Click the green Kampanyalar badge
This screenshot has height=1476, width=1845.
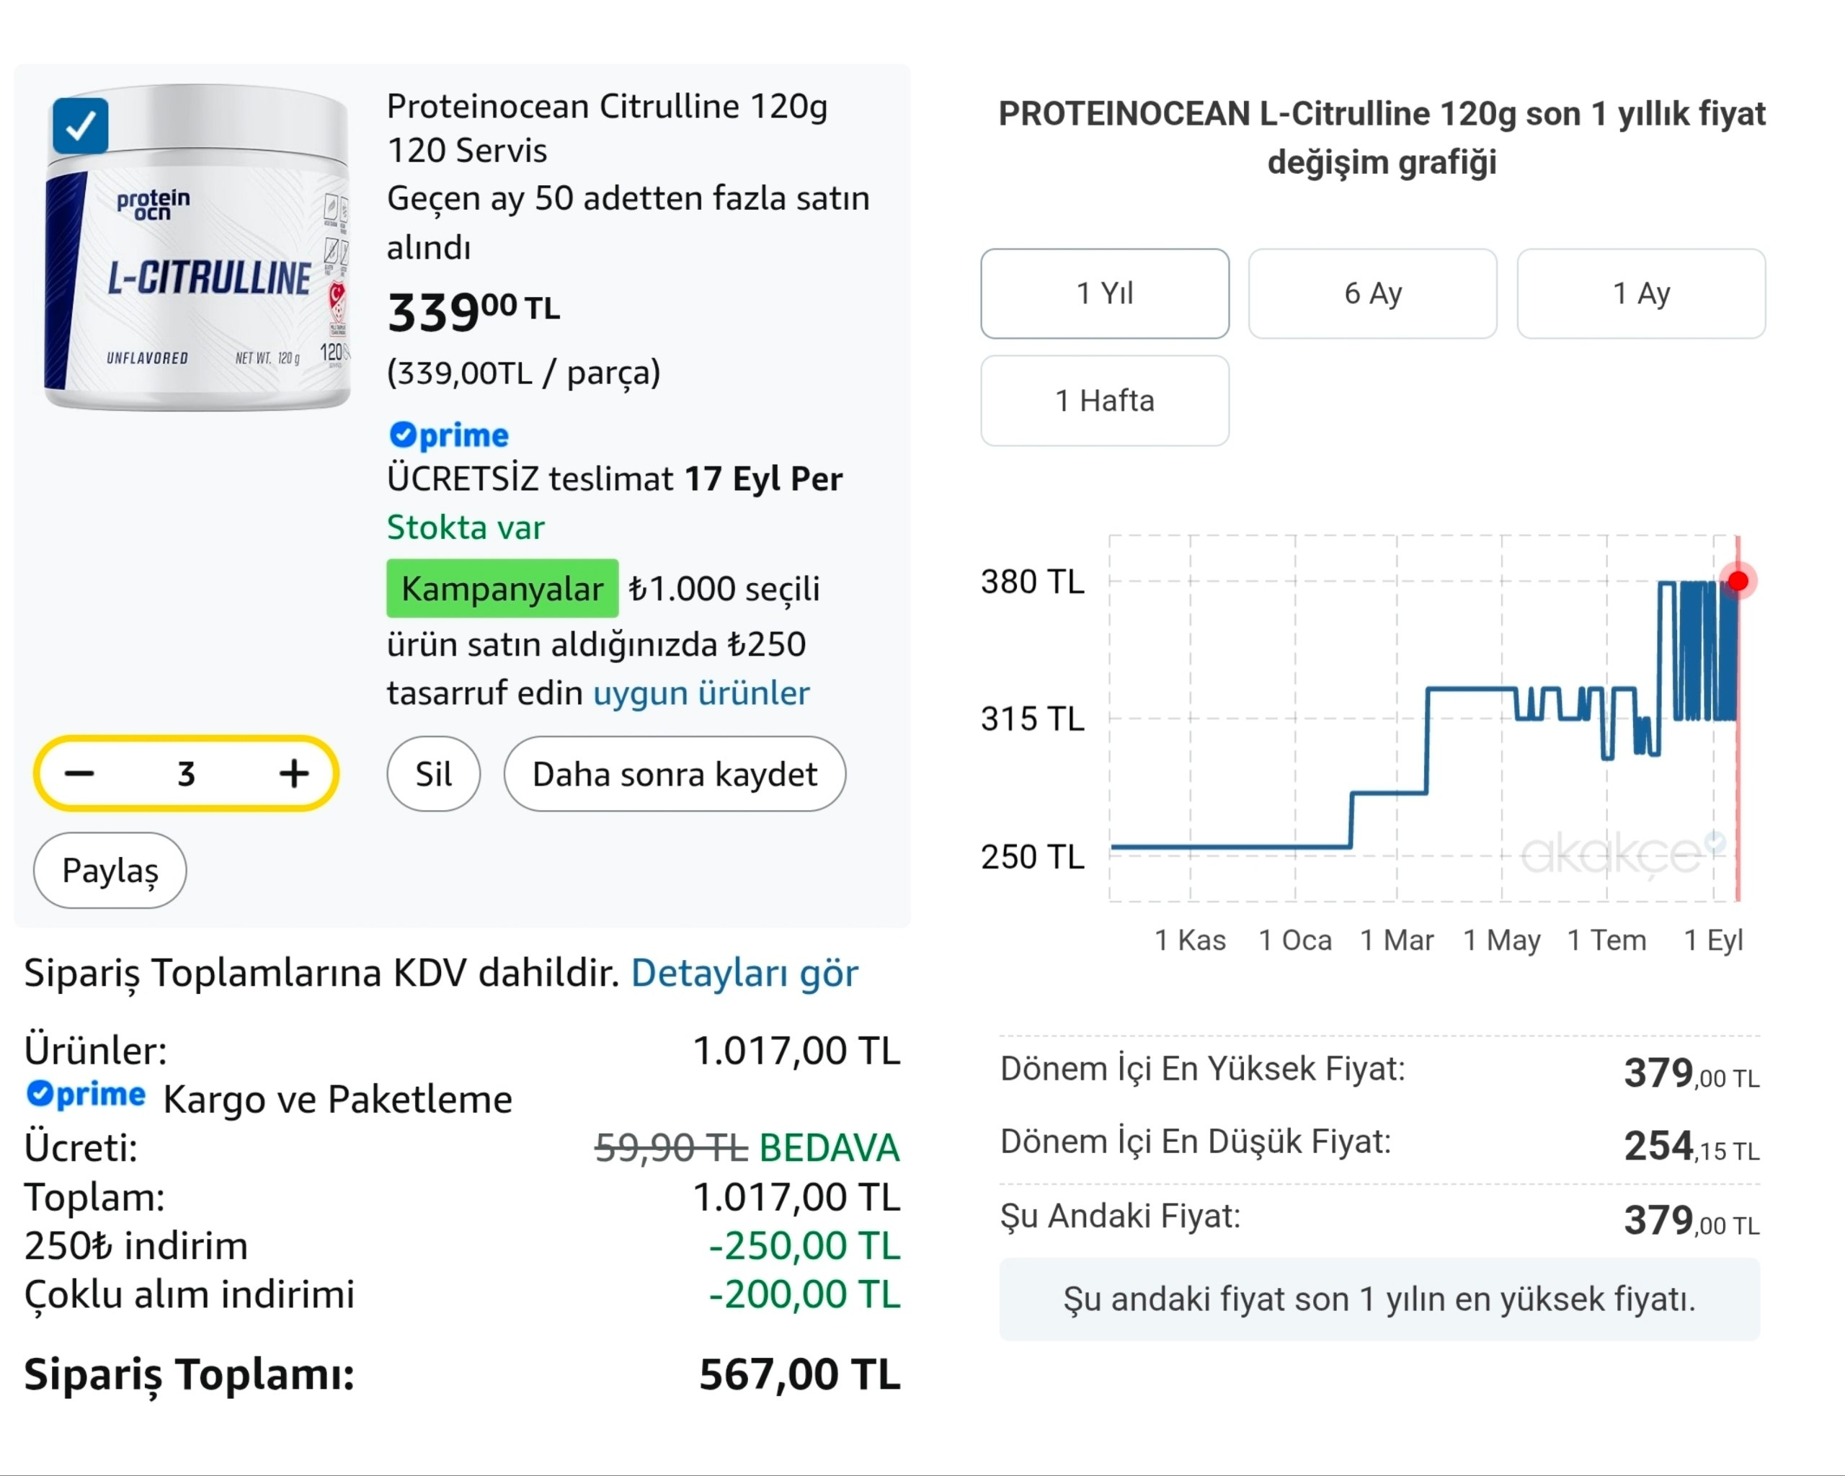coord(502,589)
